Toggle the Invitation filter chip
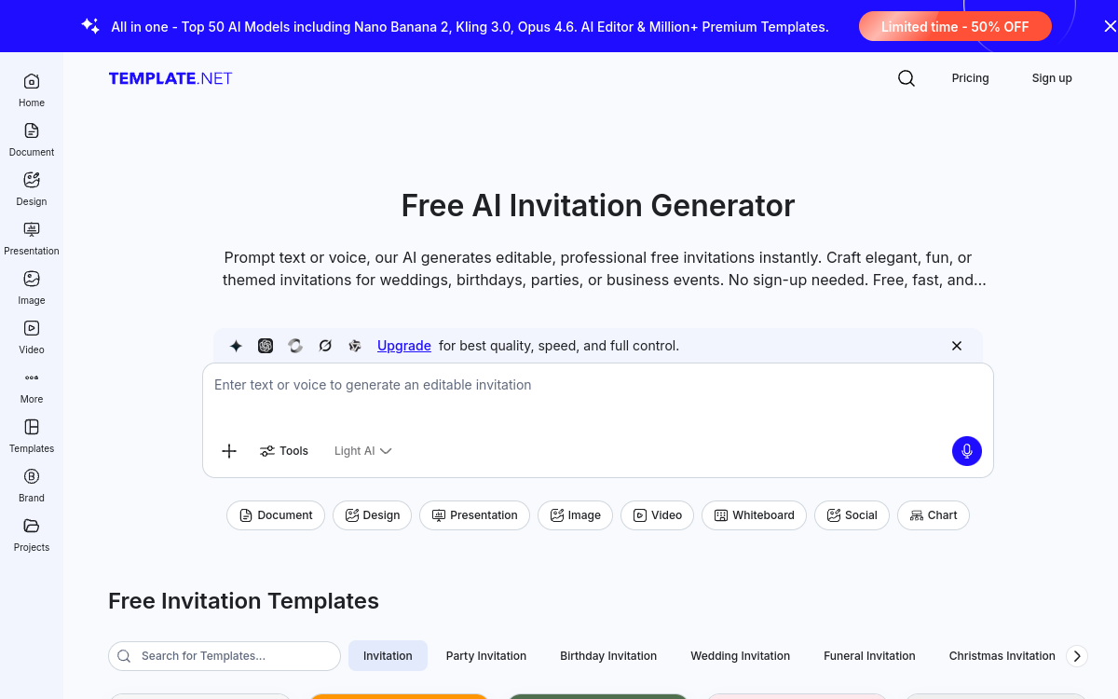 388,655
